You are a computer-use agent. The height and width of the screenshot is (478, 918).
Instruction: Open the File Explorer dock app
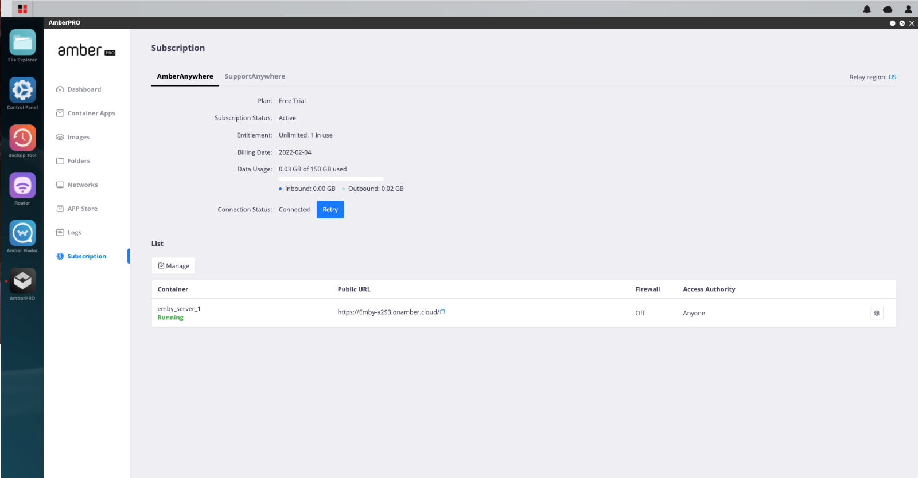click(22, 42)
